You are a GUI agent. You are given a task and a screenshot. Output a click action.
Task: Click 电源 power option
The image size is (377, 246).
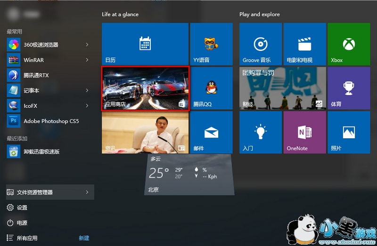(x=22, y=222)
